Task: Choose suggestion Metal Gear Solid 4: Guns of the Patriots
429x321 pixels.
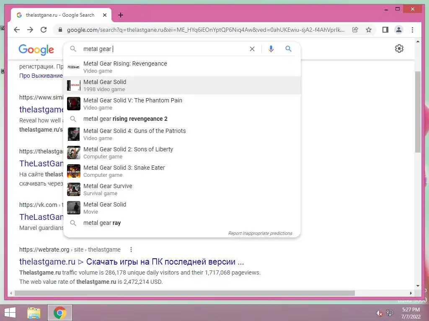Action: pyautogui.click(x=182, y=134)
